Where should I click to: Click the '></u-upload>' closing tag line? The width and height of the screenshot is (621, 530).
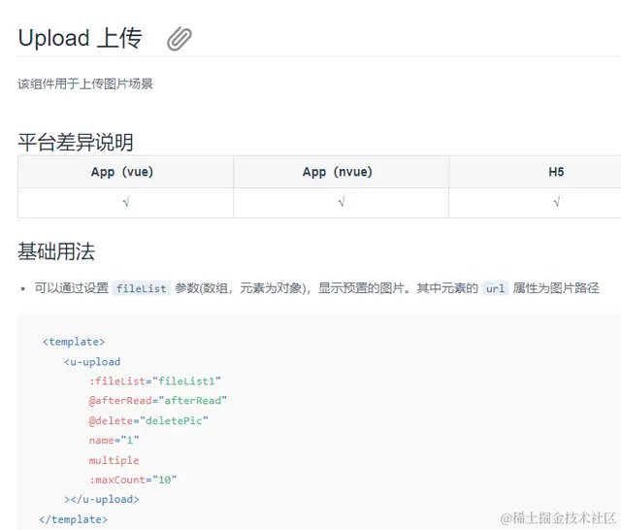[x=102, y=500]
